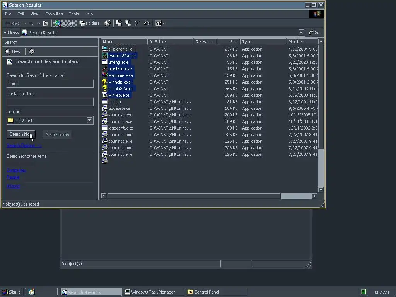Click the Forward arrow toolbar button
396x297 pixels.
[32, 24]
